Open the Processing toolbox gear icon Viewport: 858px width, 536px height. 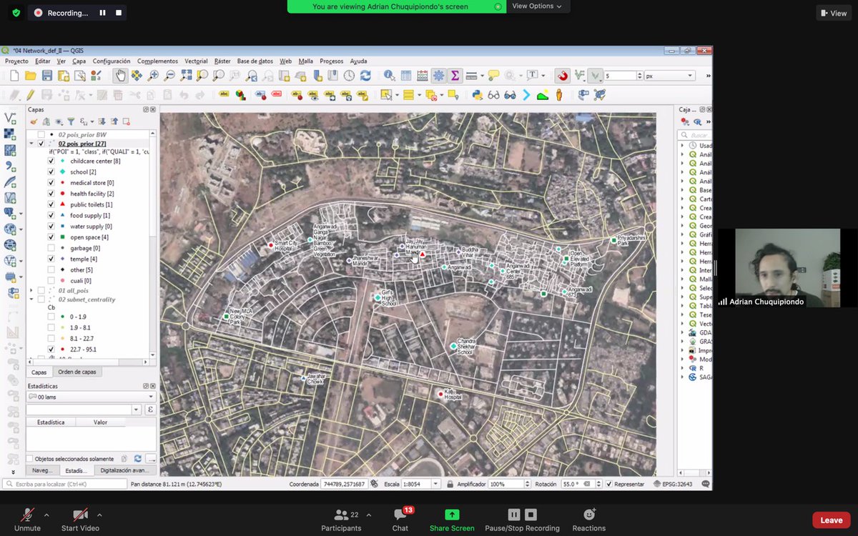tap(438, 76)
